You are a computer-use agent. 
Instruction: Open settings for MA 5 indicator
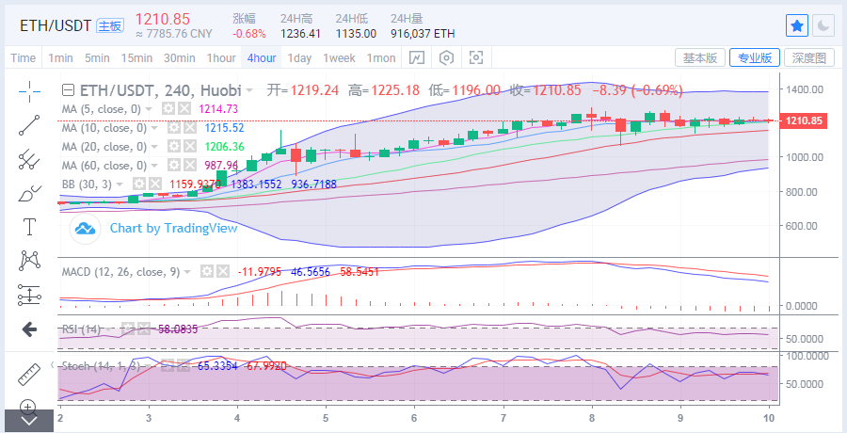coord(168,109)
